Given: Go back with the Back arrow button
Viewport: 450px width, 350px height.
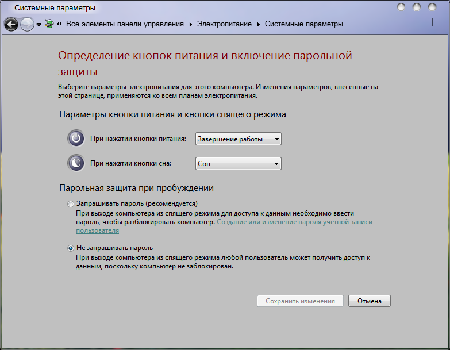Looking at the screenshot, I should click(11, 24).
